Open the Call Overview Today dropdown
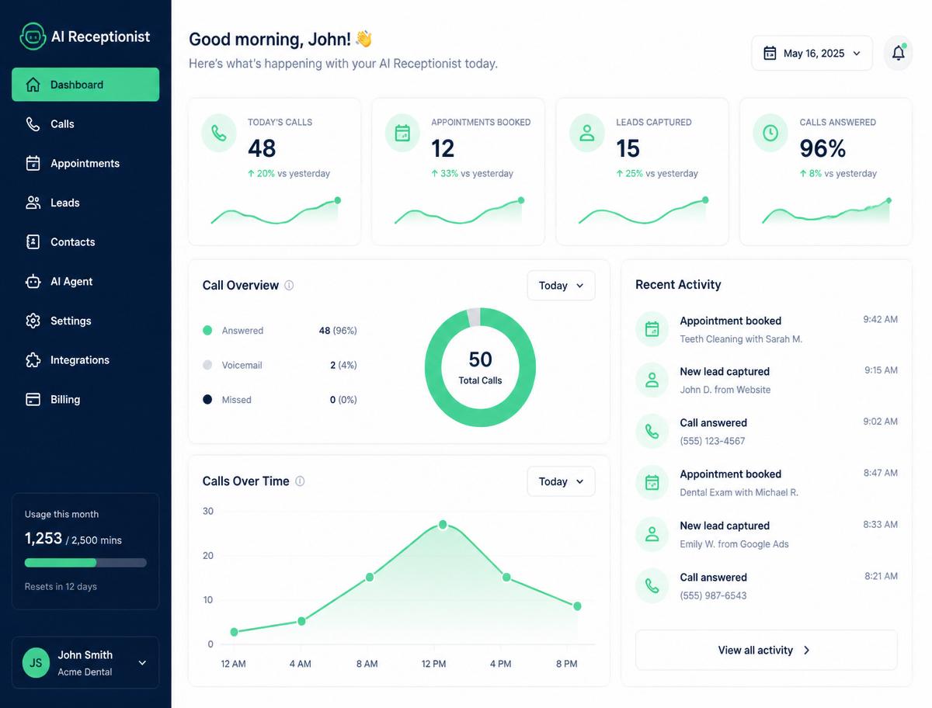The image size is (932, 708). [x=561, y=286]
